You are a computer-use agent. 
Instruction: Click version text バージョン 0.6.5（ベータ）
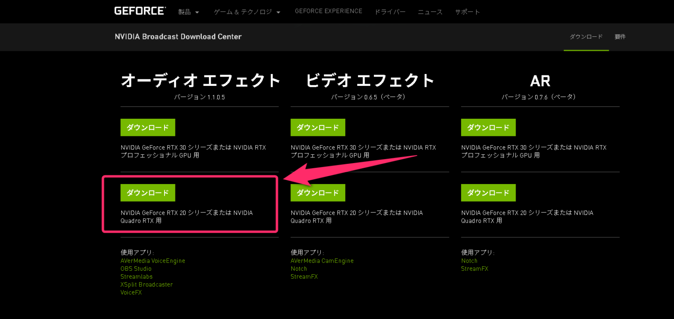point(370,97)
